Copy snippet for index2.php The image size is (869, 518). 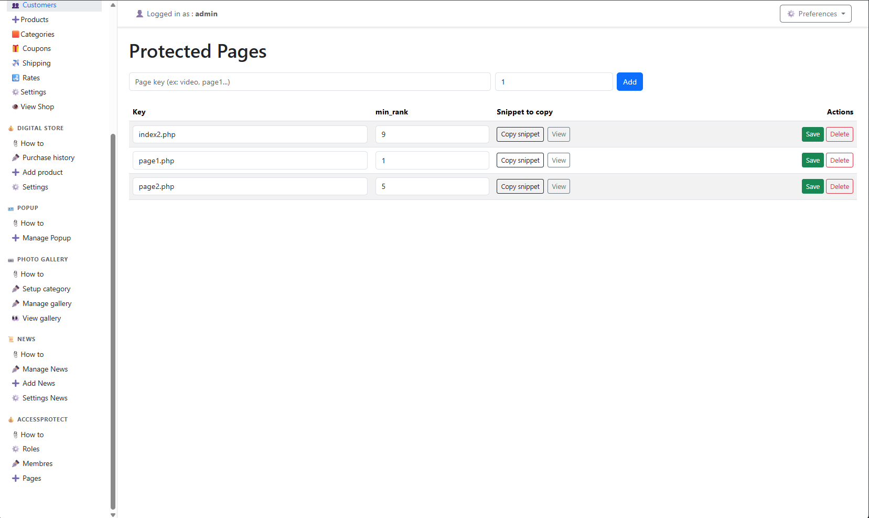pos(520,134)
